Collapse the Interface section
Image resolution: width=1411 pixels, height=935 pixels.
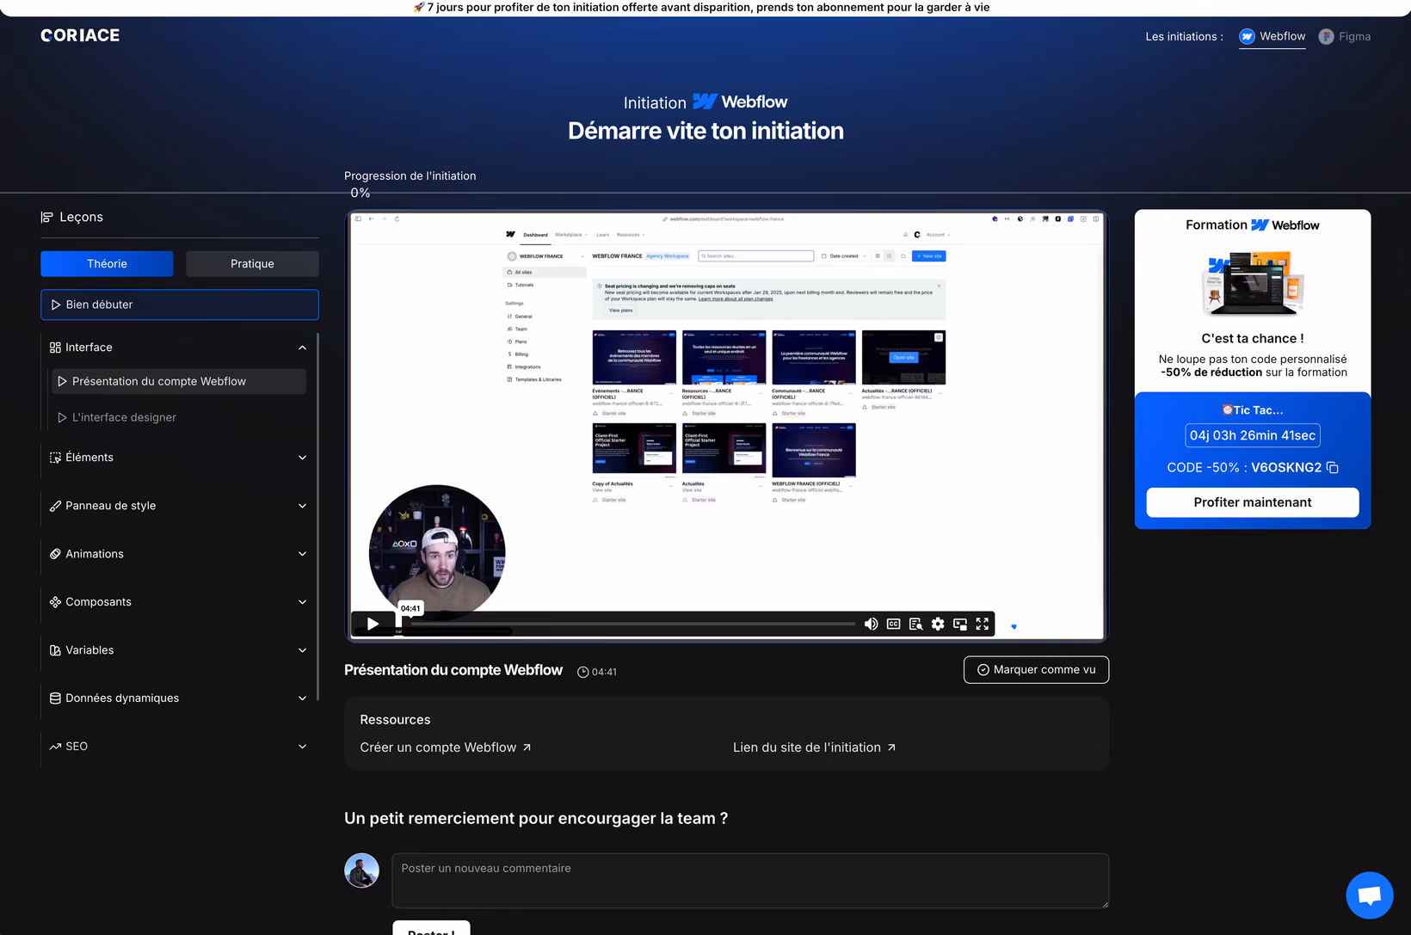[x=302, y=348]
